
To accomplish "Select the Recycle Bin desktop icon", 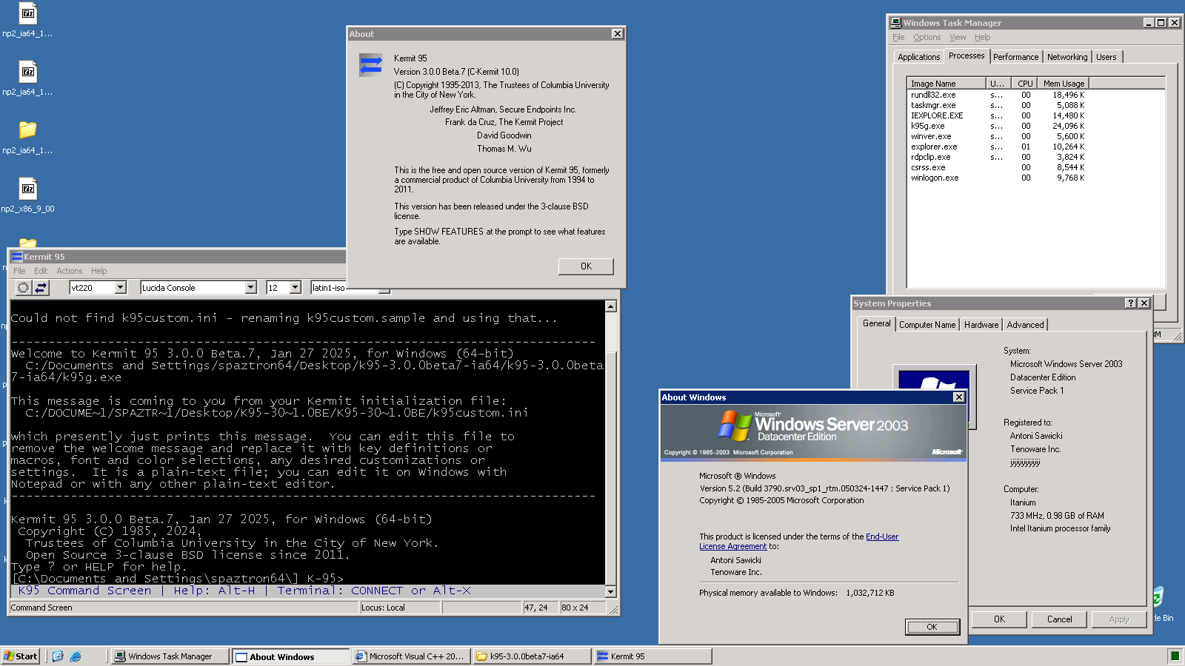I will coord(1158,596).
